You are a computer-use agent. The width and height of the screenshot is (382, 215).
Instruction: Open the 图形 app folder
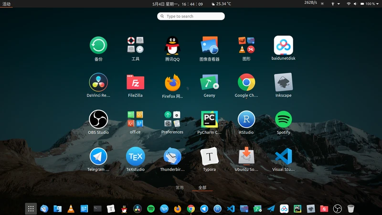pyautogui.click(x=246, y=45)
